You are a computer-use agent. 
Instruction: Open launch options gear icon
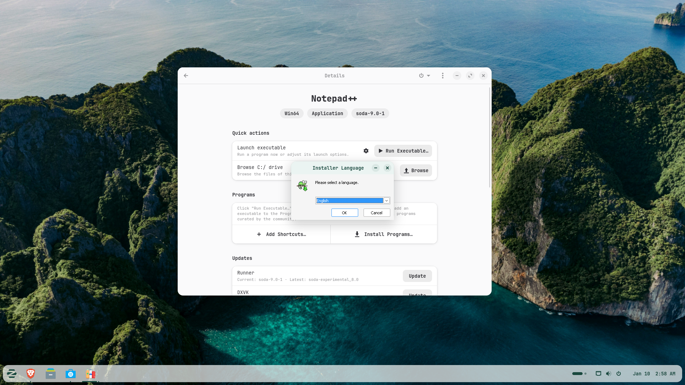366,151
